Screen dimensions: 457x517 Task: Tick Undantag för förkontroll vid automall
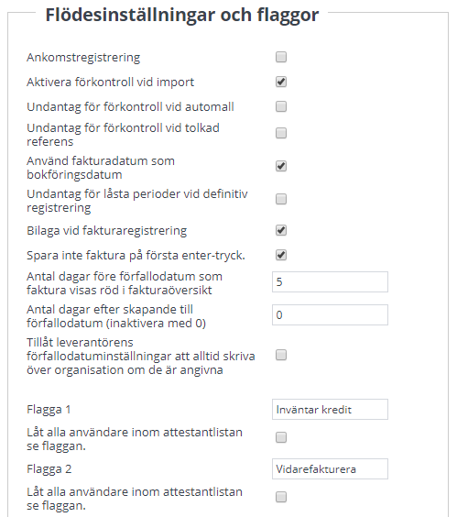[281, 106]
